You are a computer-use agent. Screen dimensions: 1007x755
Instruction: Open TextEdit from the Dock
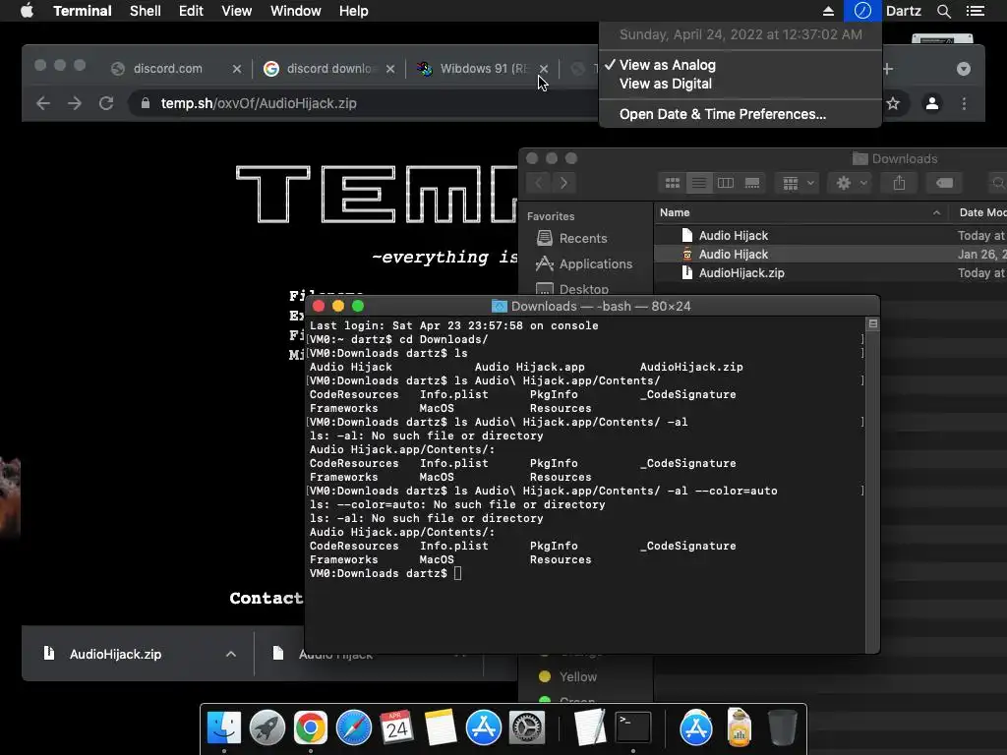[590, 728]
